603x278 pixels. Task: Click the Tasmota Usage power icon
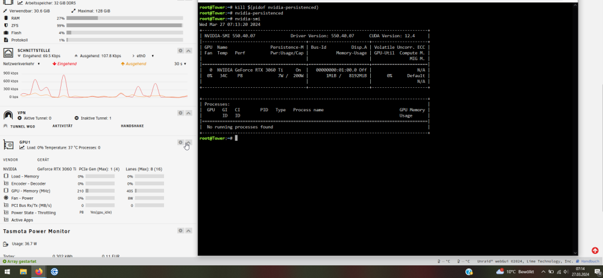click(6, 244)
